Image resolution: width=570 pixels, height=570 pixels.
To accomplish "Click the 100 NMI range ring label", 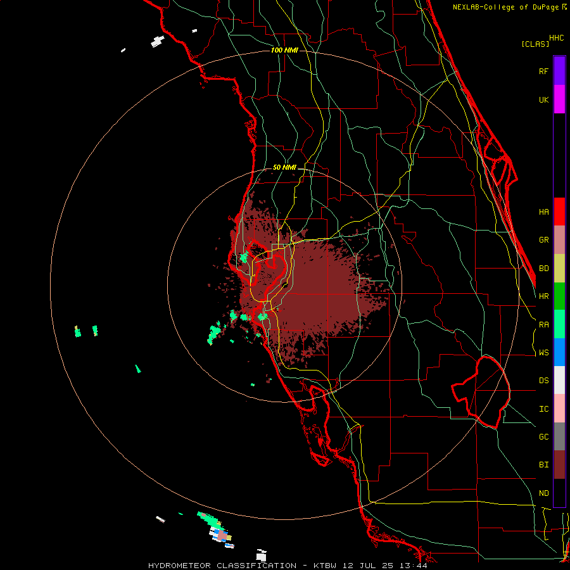I will tap(284, 50).
